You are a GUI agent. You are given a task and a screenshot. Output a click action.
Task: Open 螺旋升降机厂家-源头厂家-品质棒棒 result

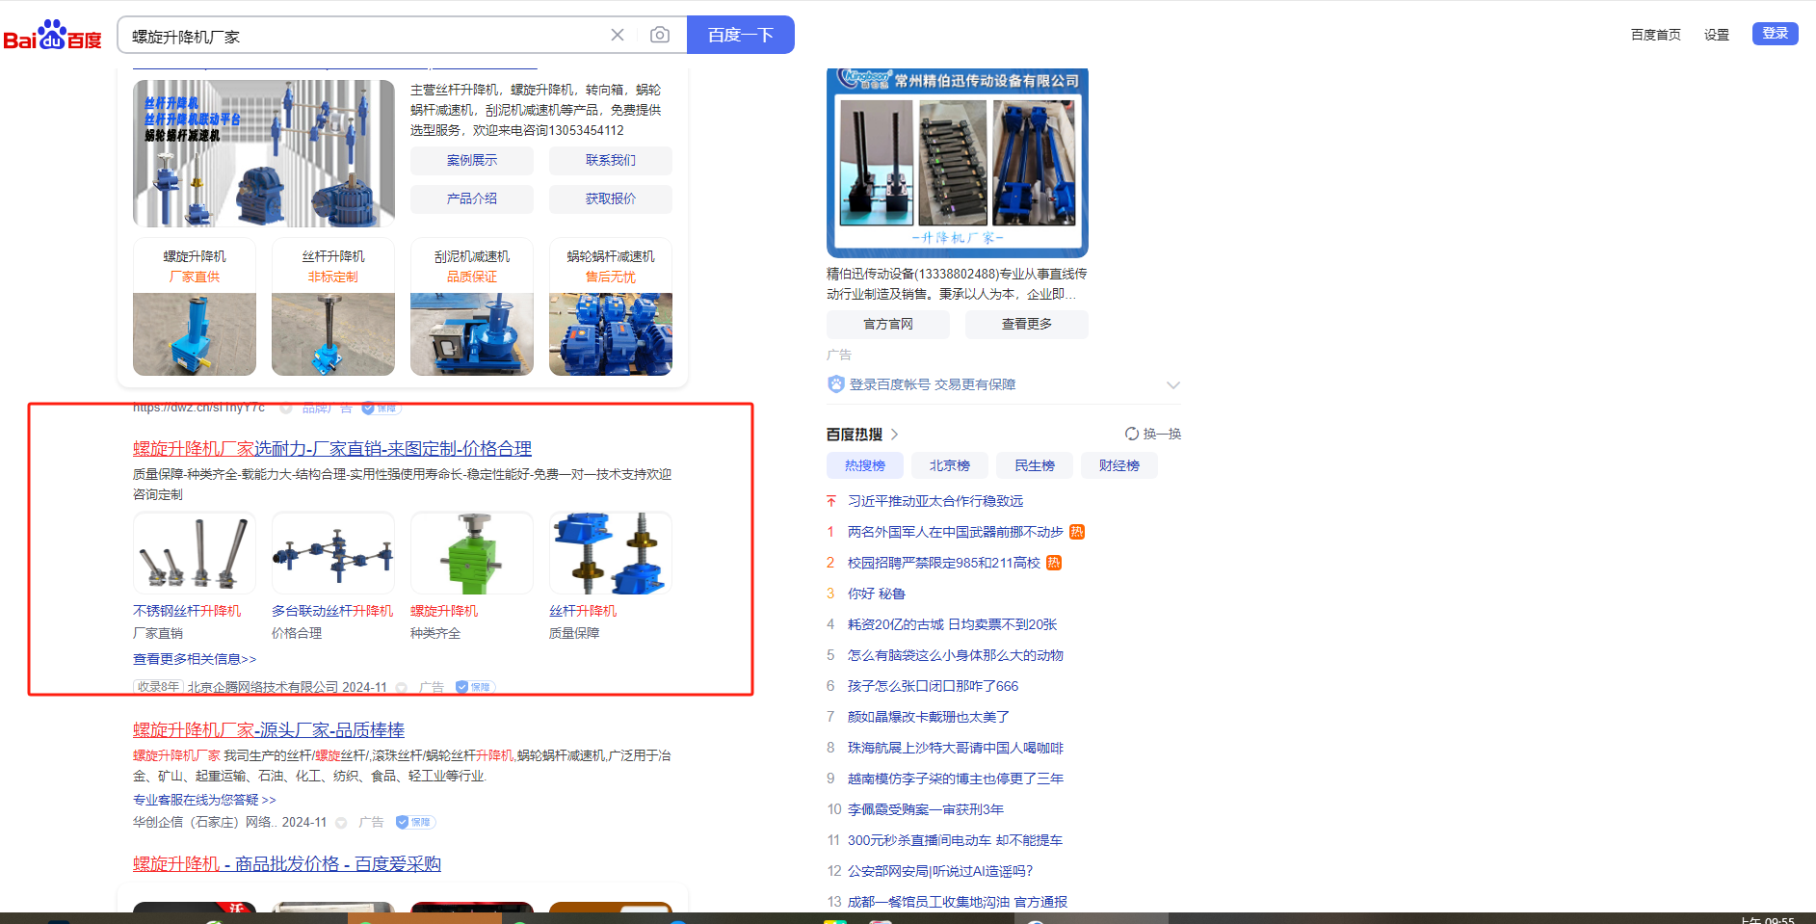[x=269, y=730]
